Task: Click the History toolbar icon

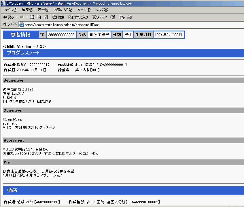Action: (x=113, y=17)
